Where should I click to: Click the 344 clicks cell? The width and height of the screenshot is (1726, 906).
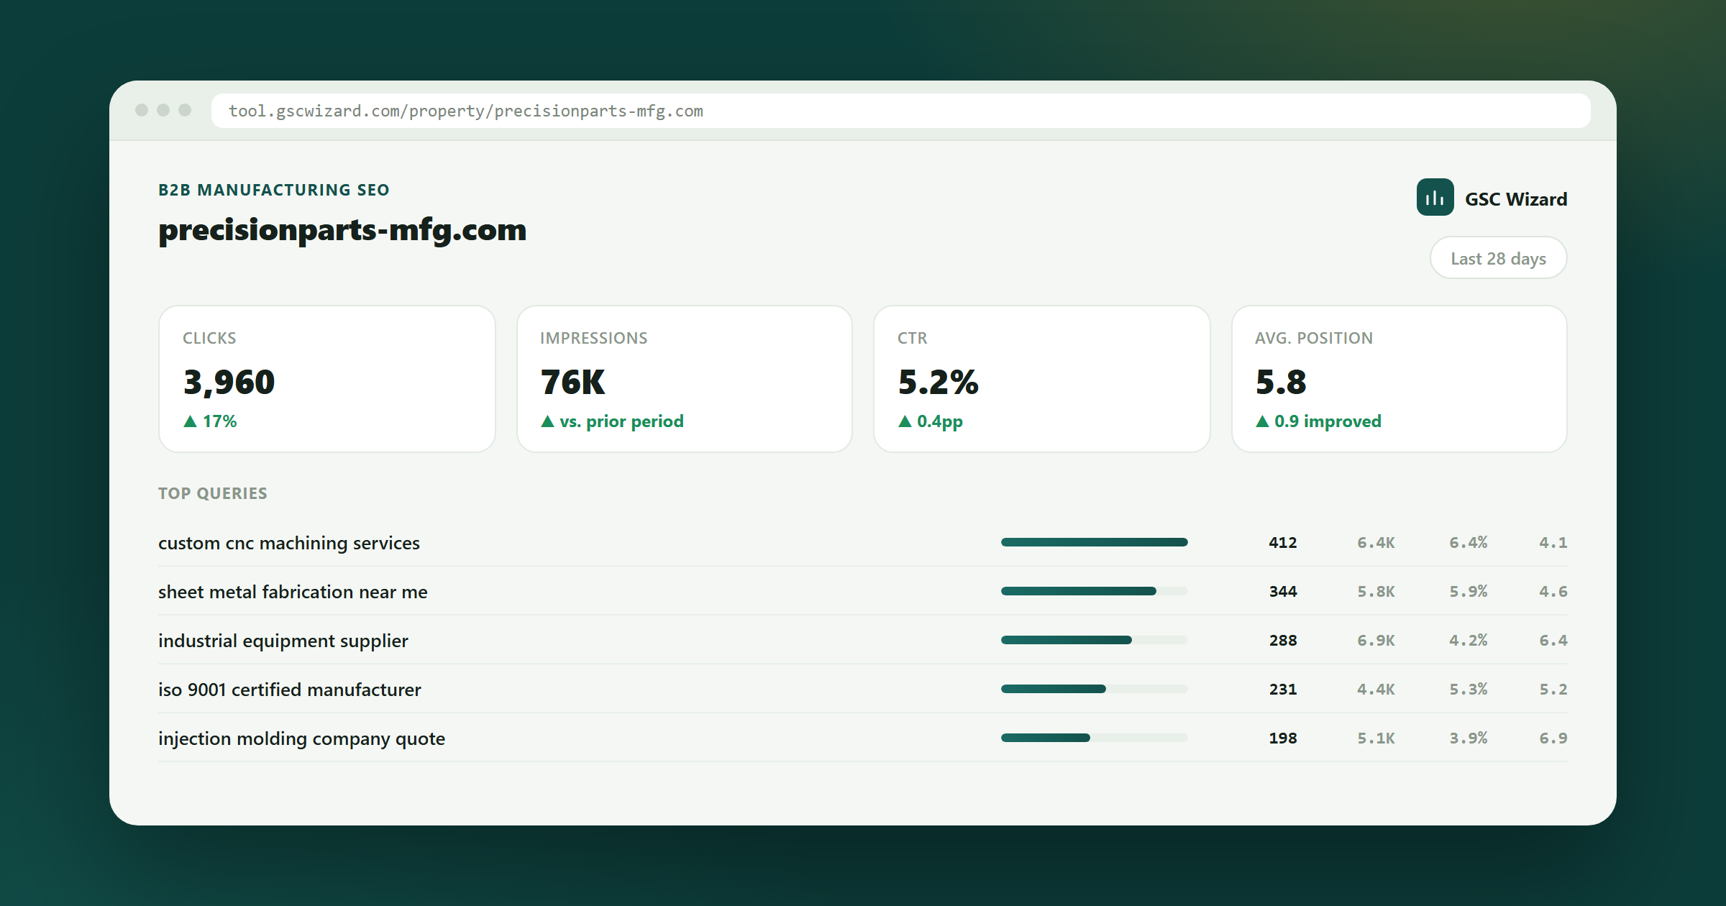(x=1283, y=591)
